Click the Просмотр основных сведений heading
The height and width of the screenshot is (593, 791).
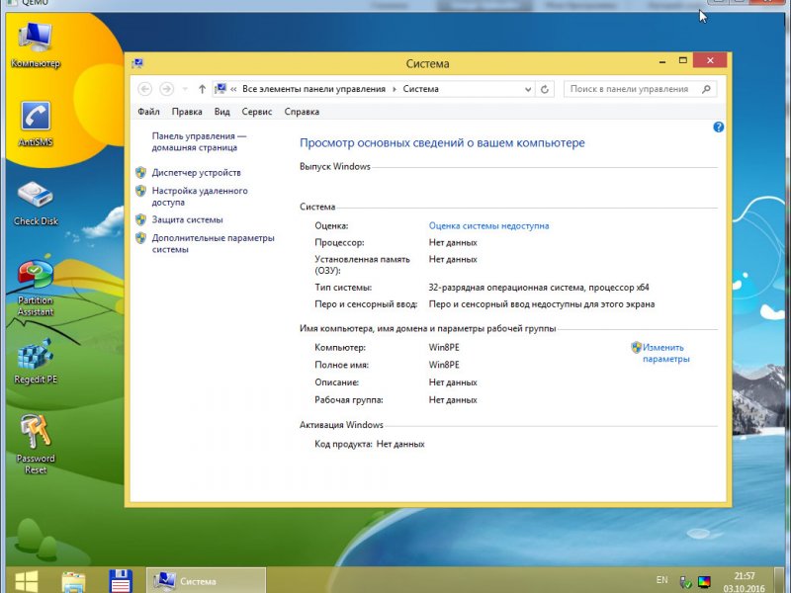442,142
